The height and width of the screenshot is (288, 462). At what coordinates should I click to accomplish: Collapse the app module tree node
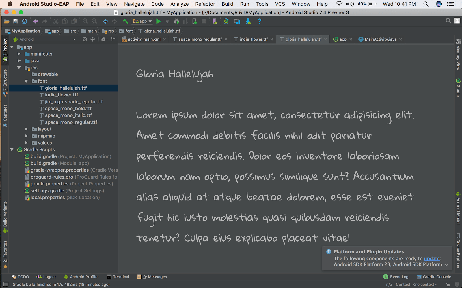12,47
